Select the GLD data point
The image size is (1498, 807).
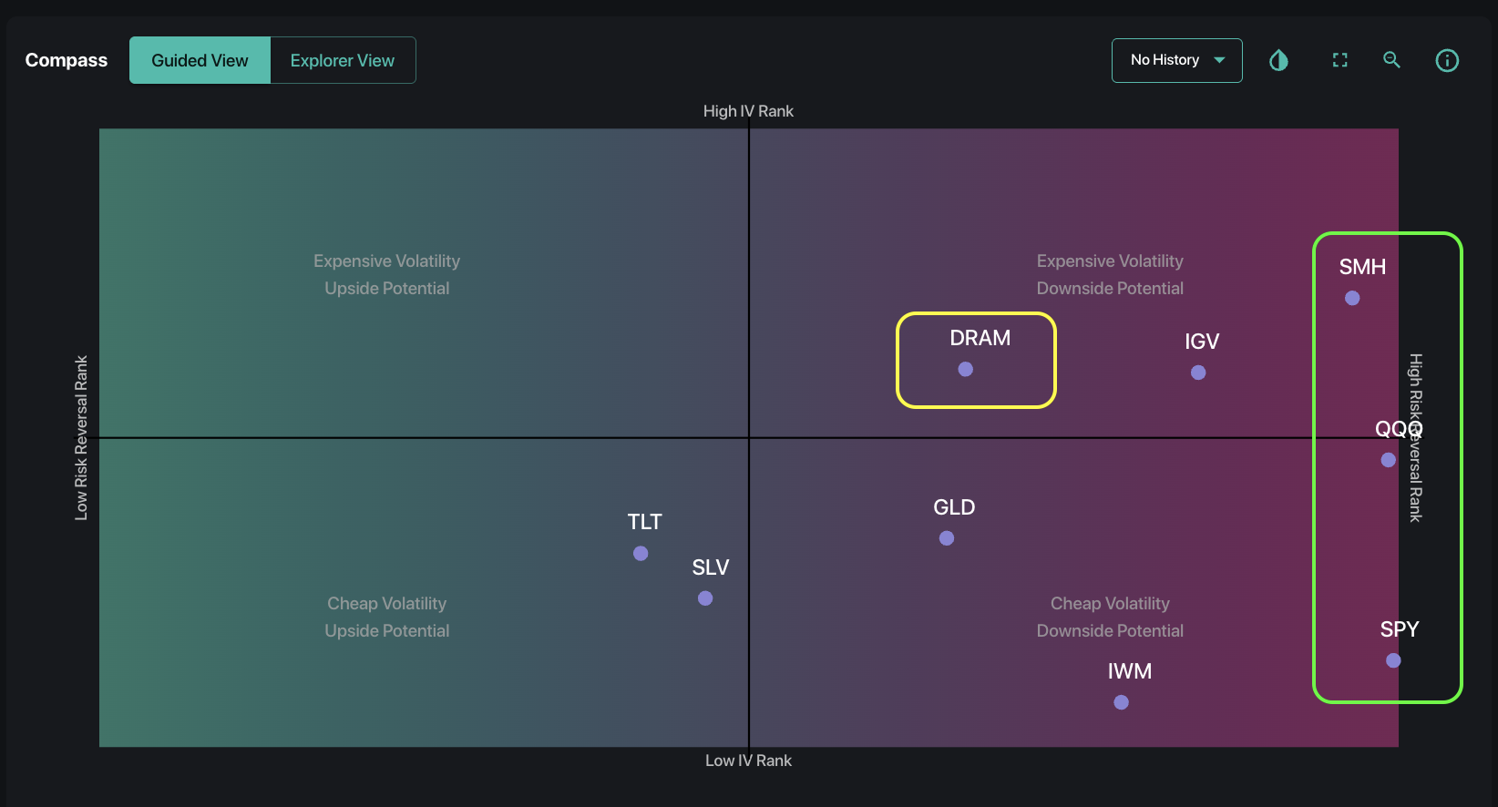pos(947,538)
